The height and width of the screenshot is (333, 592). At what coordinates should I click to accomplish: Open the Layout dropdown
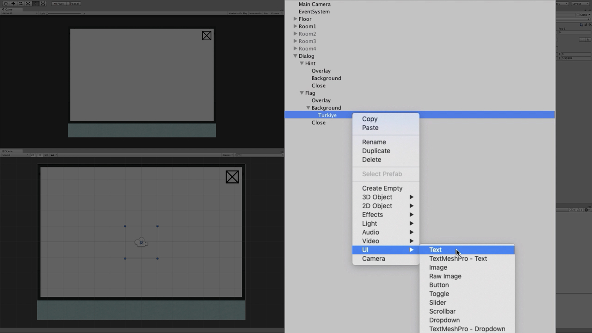578,4
